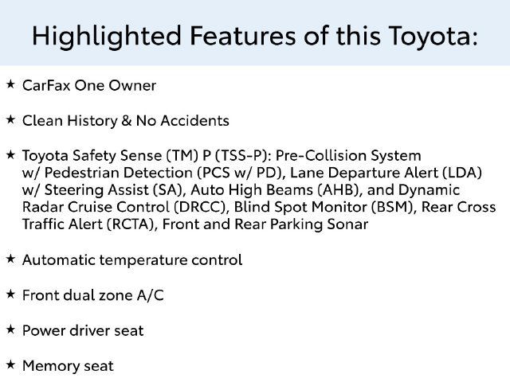Screen dimensions: 510x382
Task: Select Clean History & No Accidents text
Action: coord(126,120)
